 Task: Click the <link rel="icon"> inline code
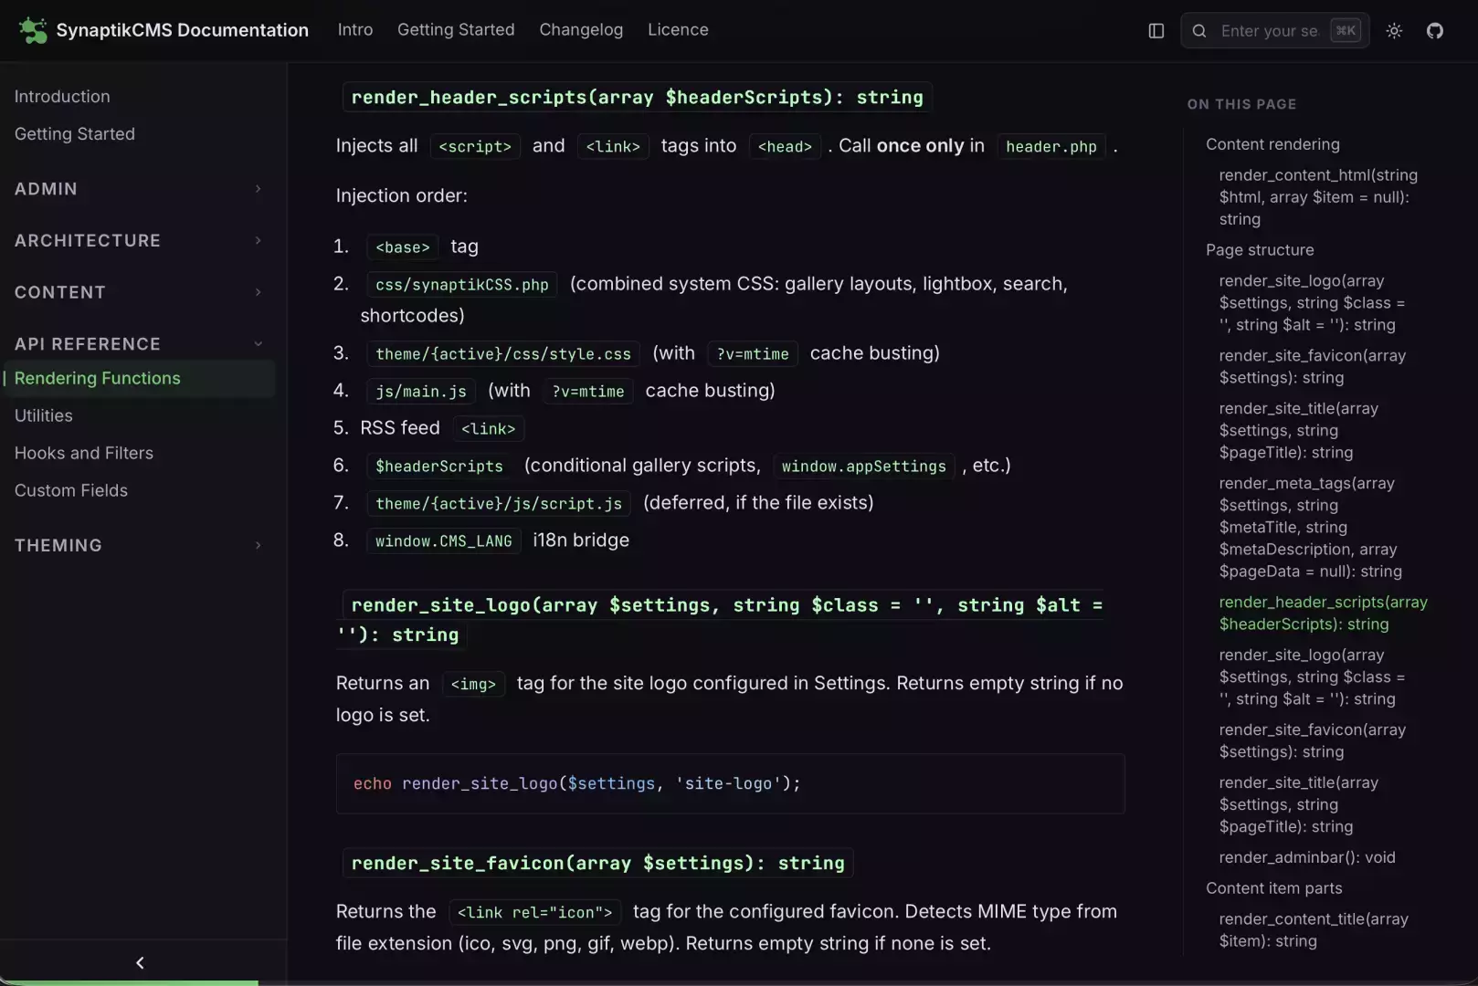click(535, 913)
